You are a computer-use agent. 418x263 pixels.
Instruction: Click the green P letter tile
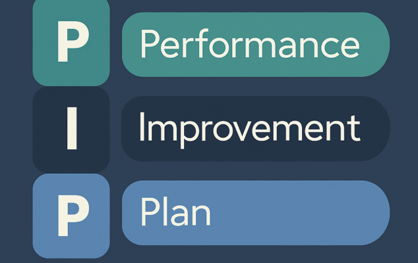coord(71,43)
